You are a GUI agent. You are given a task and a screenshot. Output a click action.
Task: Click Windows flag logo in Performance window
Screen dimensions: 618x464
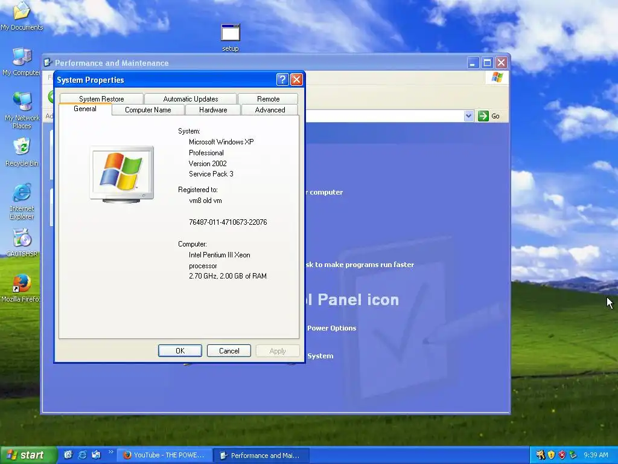point(497,77)
